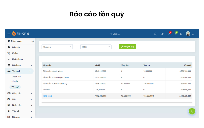
Task: Go to Khách hàng menu label
Action: pos(18,59)
